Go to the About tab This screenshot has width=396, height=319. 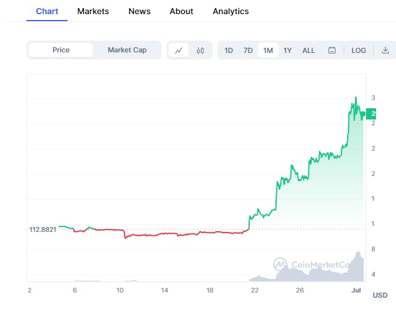pyautogui.click(x=182, y=11)
